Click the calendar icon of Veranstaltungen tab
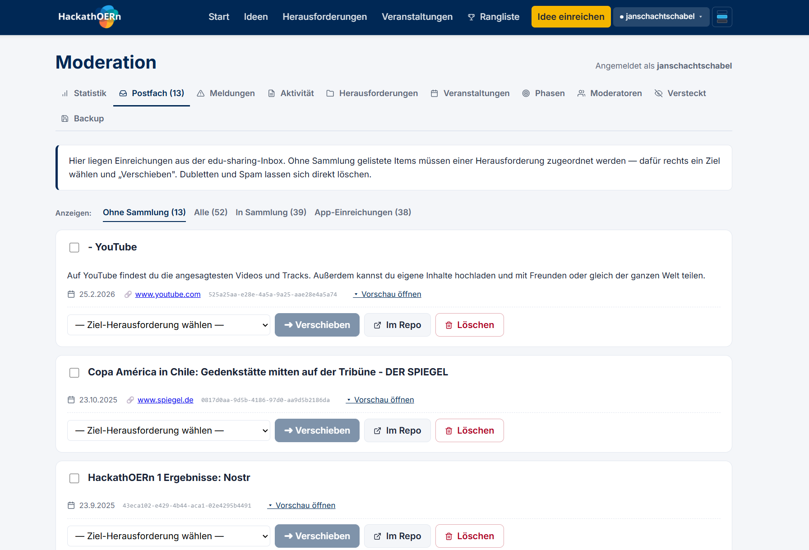The width and height of the screenshot is (809, 550). tap(435, 93)
